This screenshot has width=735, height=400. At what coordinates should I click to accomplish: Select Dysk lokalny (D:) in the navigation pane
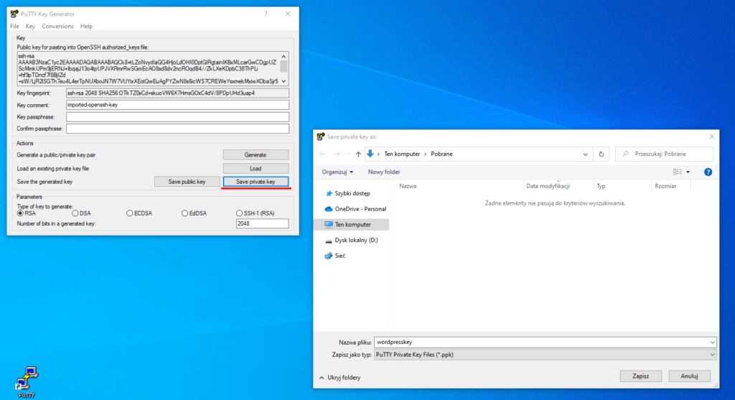tap(352, 240)
